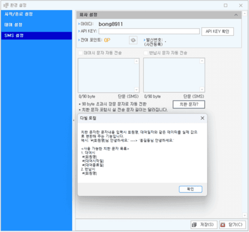Enable 대여시 문자 자동 전송 checkbox
This screenshot has width=249, height=232.
(x=80, y=53)
